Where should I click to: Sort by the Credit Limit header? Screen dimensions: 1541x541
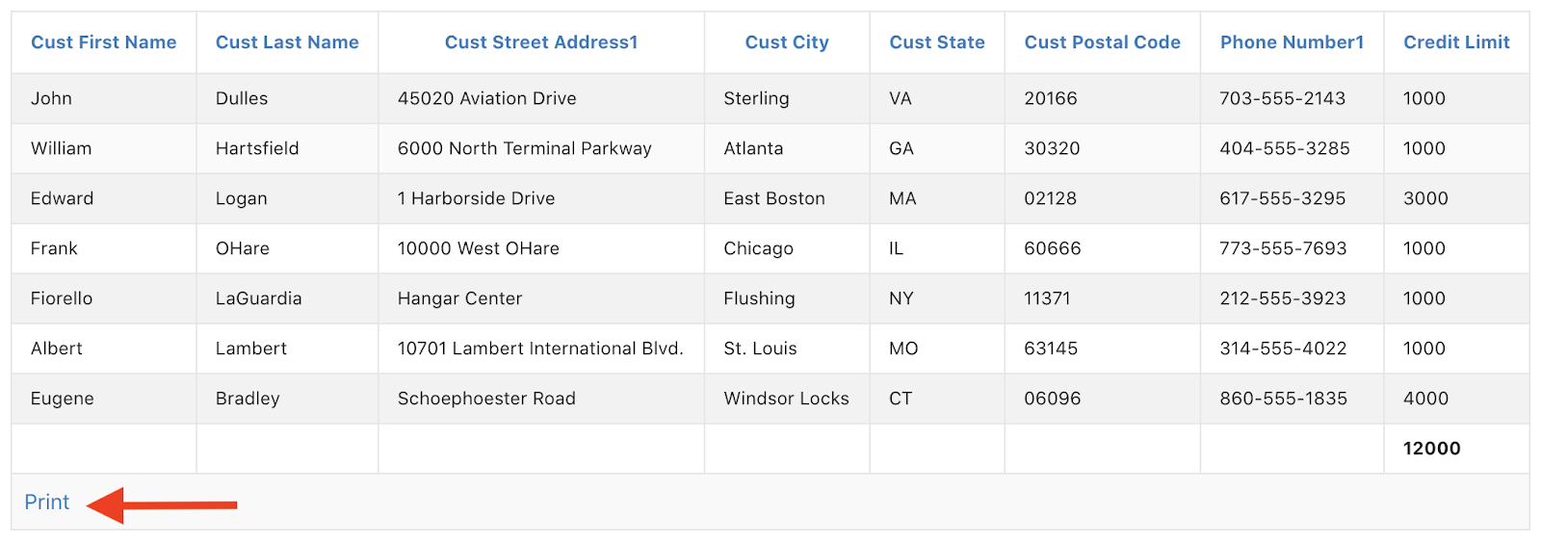(x=1456, y=42)
